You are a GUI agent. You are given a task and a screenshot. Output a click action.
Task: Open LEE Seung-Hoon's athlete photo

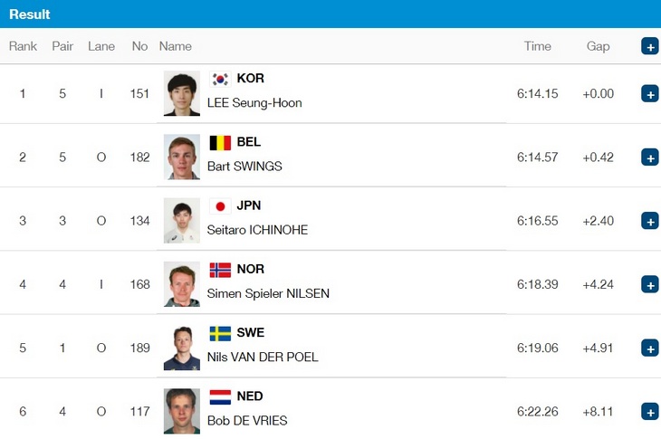pyautogui.click(x=182, y=93)
